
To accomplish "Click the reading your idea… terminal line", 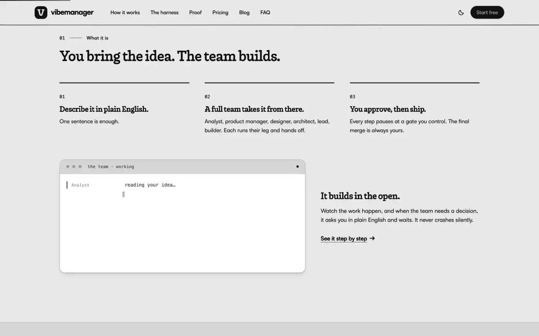I will [x=150, y=185].
